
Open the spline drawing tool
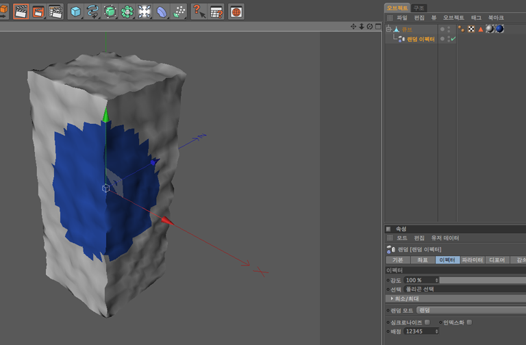coord(93,12)
